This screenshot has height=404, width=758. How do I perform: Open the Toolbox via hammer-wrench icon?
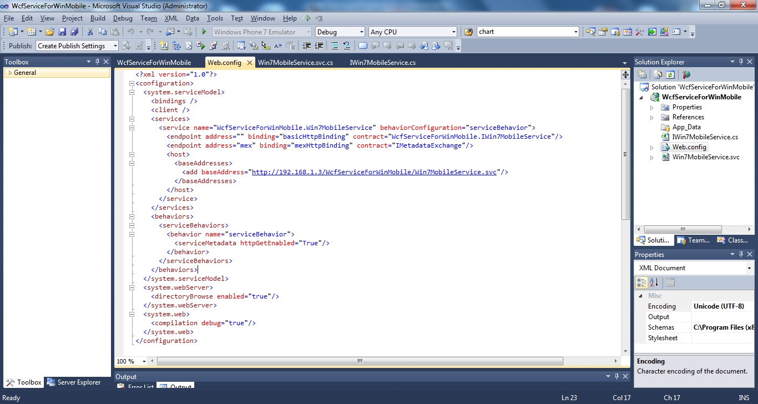tap(640, 32)
